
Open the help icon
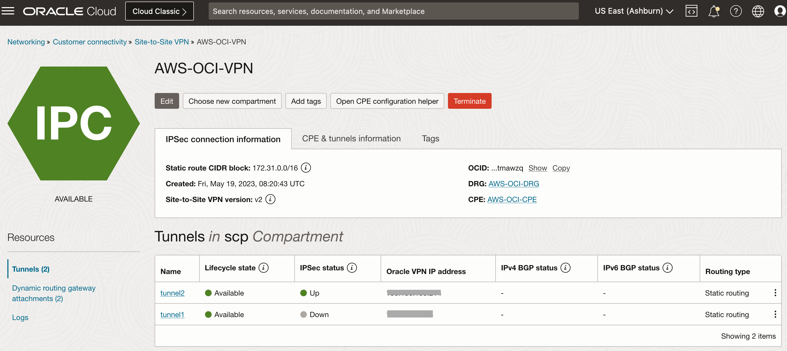pos(736,11)
